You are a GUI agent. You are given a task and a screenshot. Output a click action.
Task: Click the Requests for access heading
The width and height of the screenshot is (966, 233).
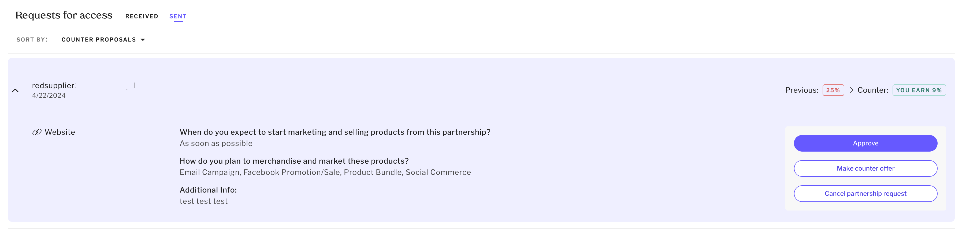(64, 15)
